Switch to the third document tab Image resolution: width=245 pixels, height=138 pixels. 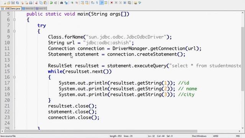41,8
